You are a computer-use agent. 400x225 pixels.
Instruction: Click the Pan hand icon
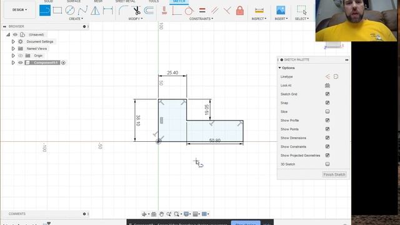click(161, 214)
